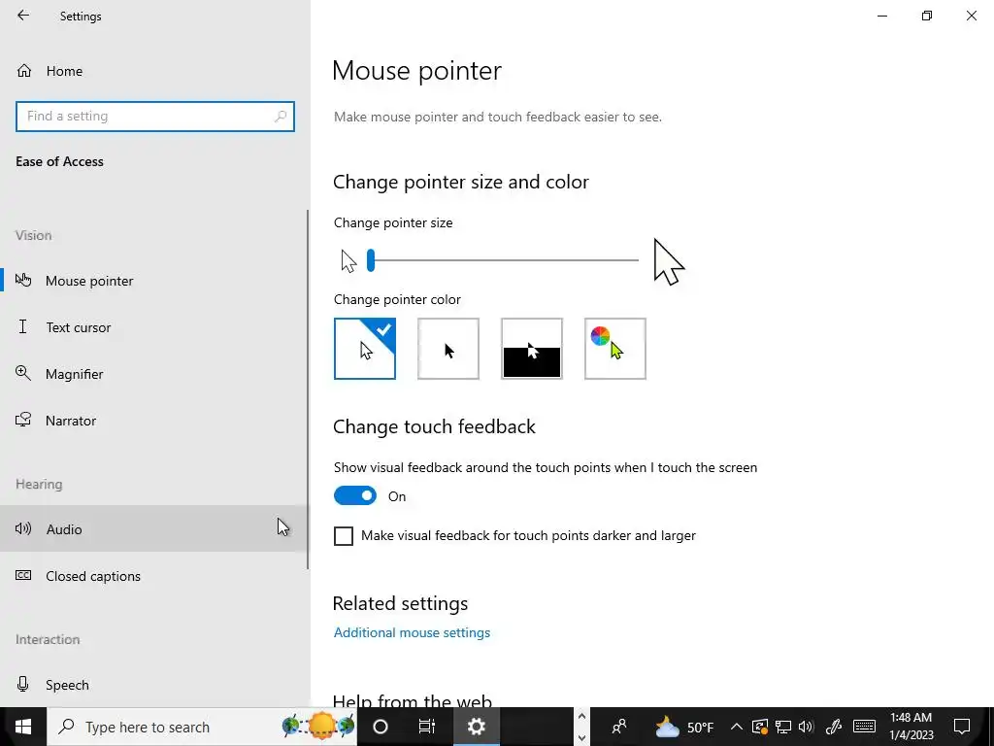Click the Hearing section label

point(39,484)
